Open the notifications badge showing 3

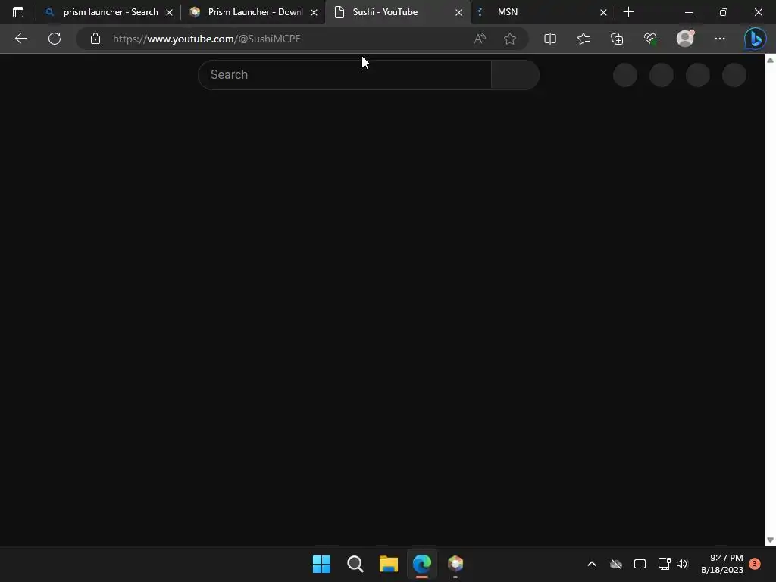755,564
